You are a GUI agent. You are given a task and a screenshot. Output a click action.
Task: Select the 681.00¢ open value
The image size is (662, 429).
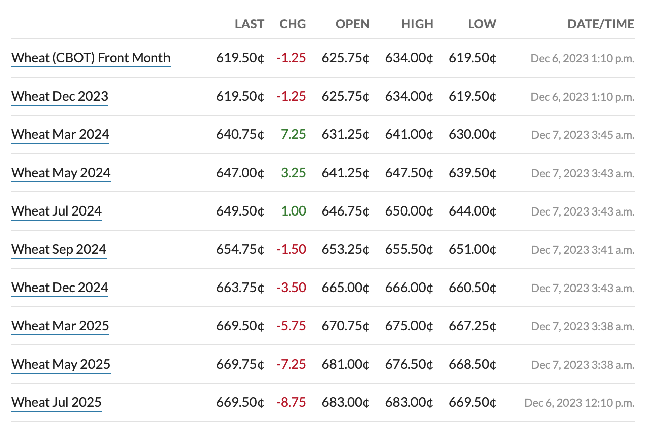[x=346, y=365]
